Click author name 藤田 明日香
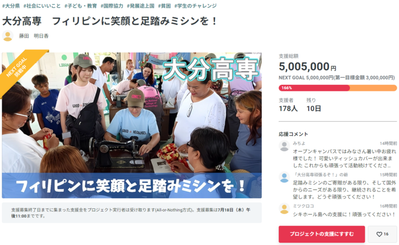 click(x=34, y=36)
